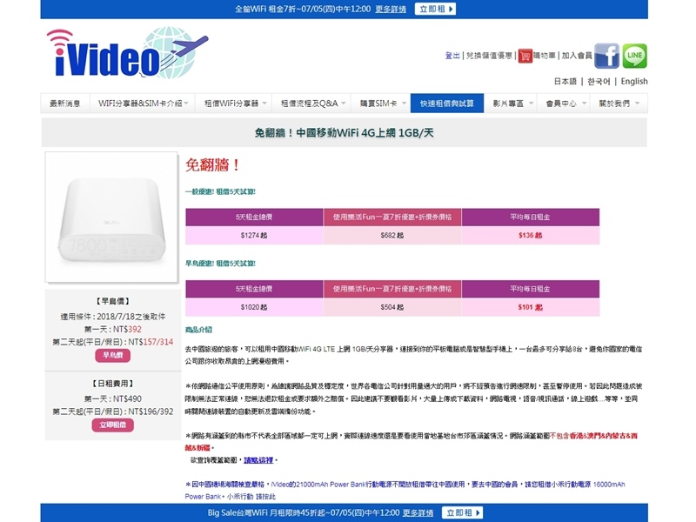This screenshot has width=696, height=522.
Task: Open 兌換儲值優惠 link
Action: [x=489, y=56]
